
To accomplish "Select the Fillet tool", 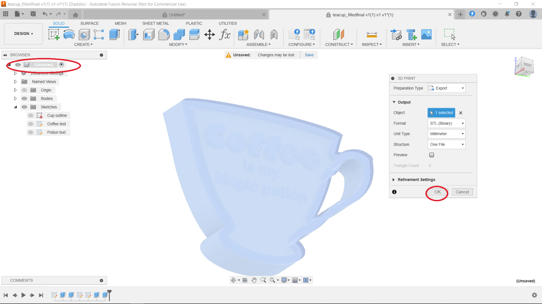I will [164, 34].
